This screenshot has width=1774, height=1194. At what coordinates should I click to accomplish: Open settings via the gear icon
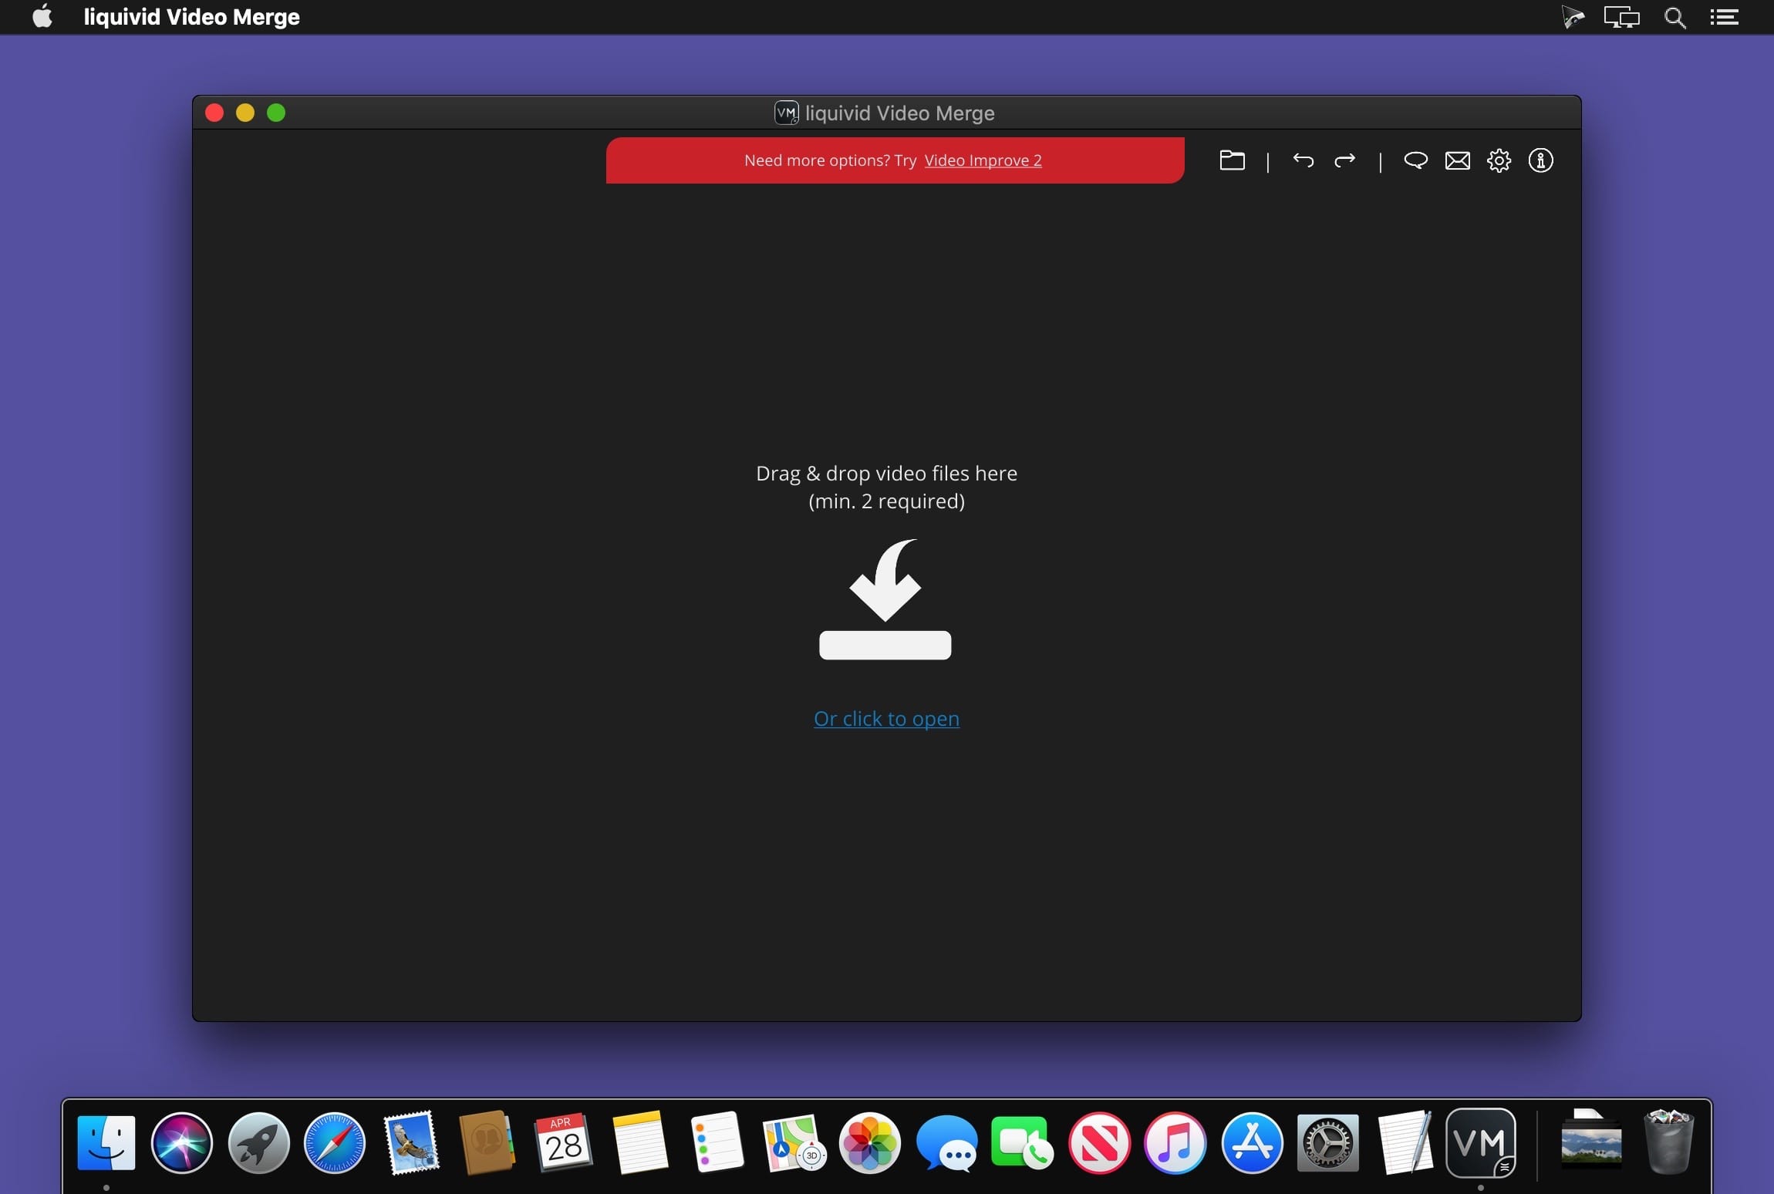point(1499,160)
